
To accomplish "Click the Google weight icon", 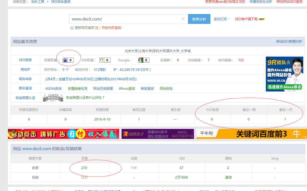I will click(141, 60).
